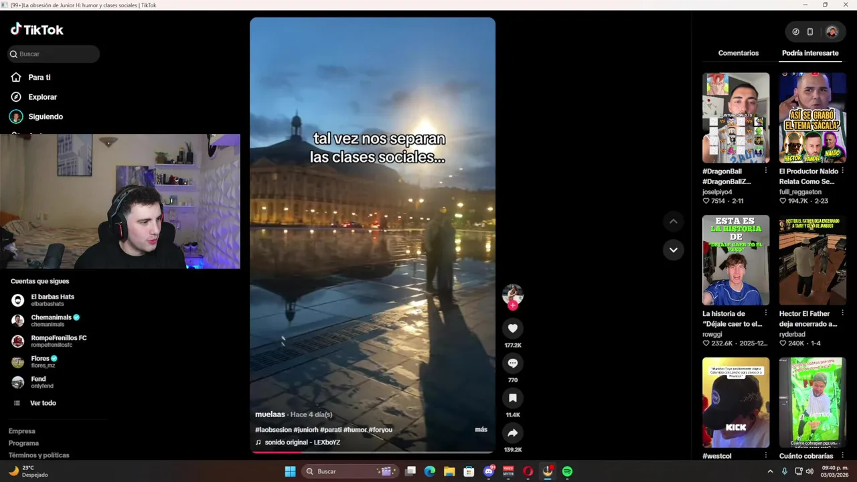Open the Cuánto cobrarías video thumbnail
857x482 pixels.
tap(813, 402)
